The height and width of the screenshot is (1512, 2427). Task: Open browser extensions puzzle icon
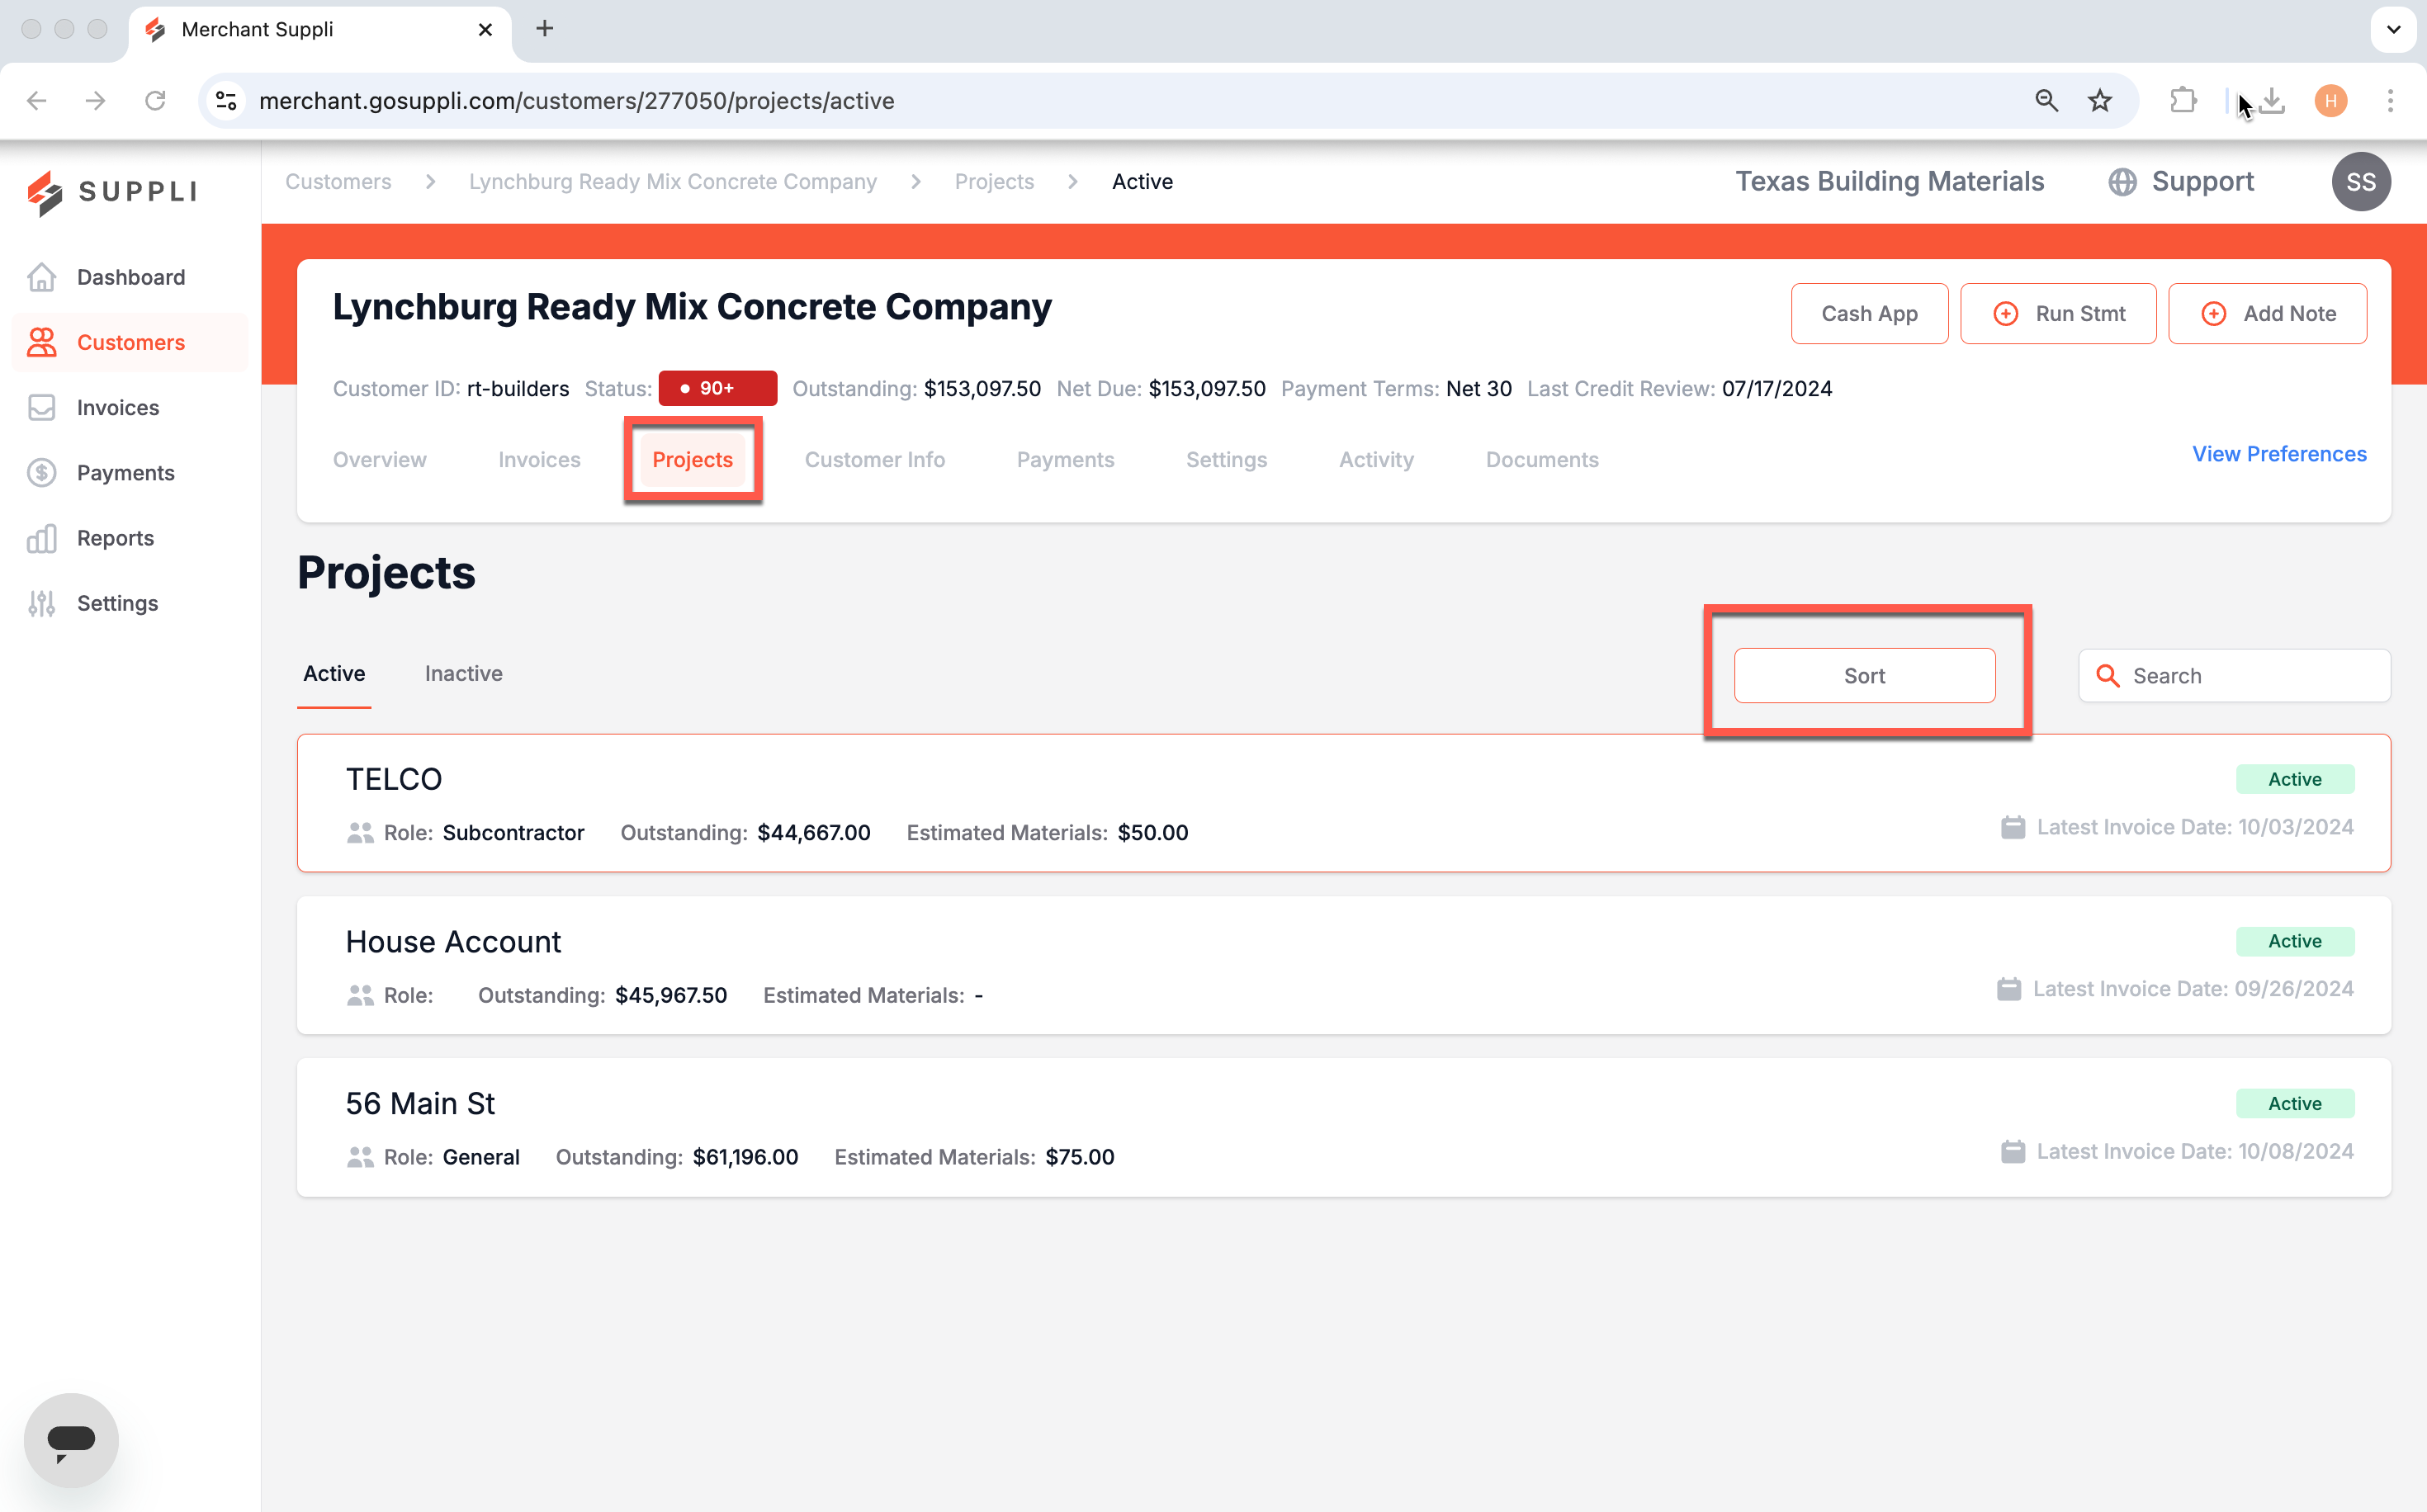[x=2183, y=101]
